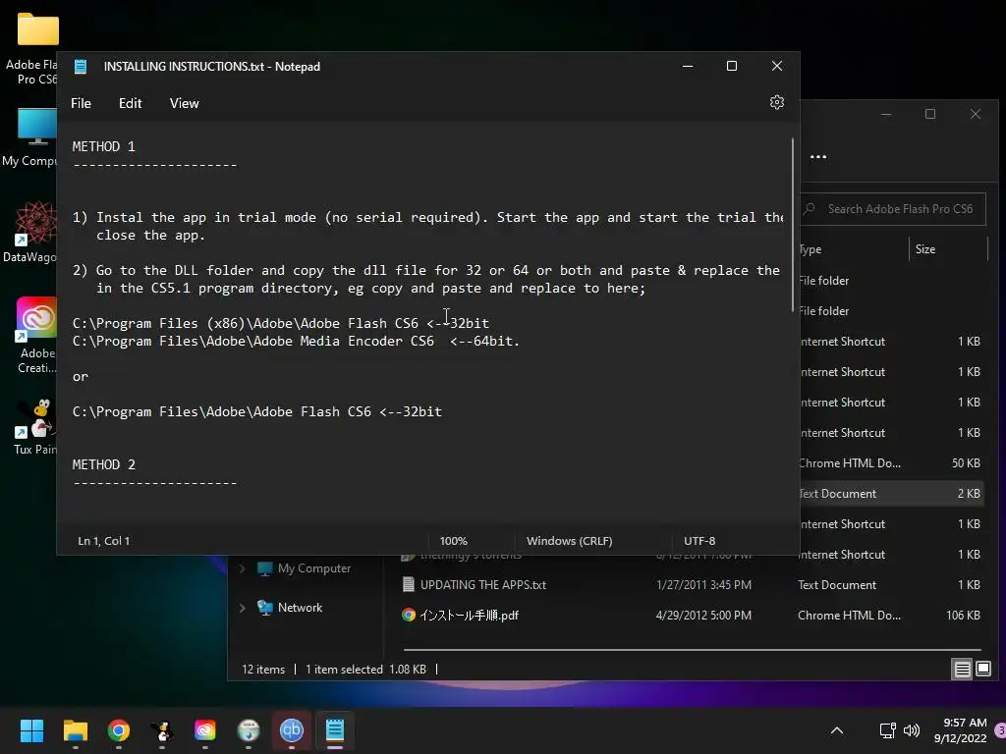Image resolution: width=1006 pixels, height=754 pixels.
Task: Open Google Chrome from the taskbar
Action: pyautogui.click(x=119, y=730)
